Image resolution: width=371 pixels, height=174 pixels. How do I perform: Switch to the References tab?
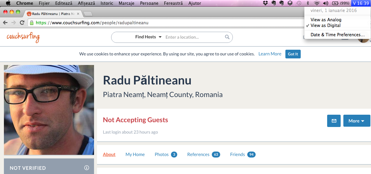(x=198, y=155)
